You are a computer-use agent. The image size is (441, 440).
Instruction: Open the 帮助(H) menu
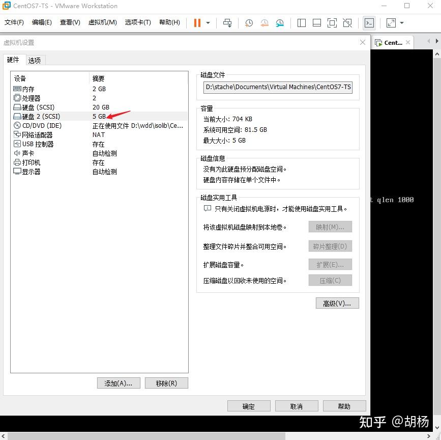(169, 22)
